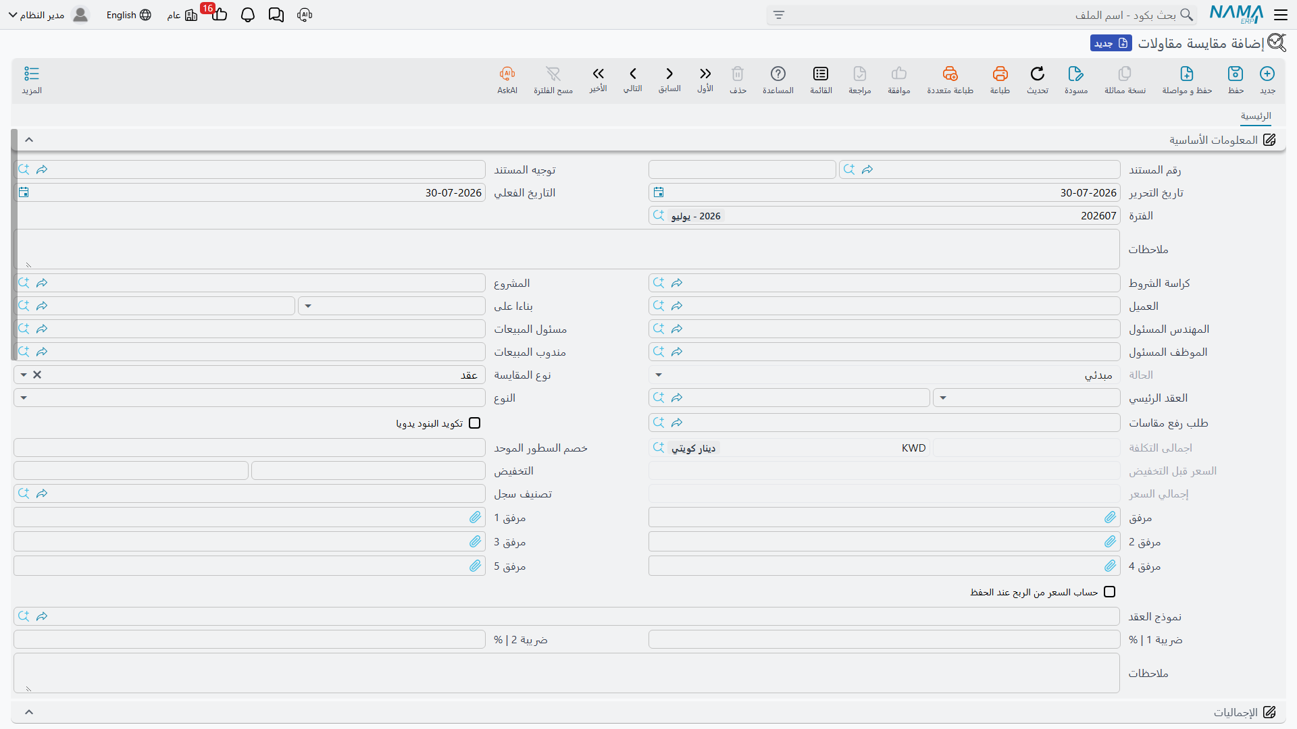This screenshot has width=1297, height=729.
Task: Click the مسودة draft icon
Action: 1076,80
